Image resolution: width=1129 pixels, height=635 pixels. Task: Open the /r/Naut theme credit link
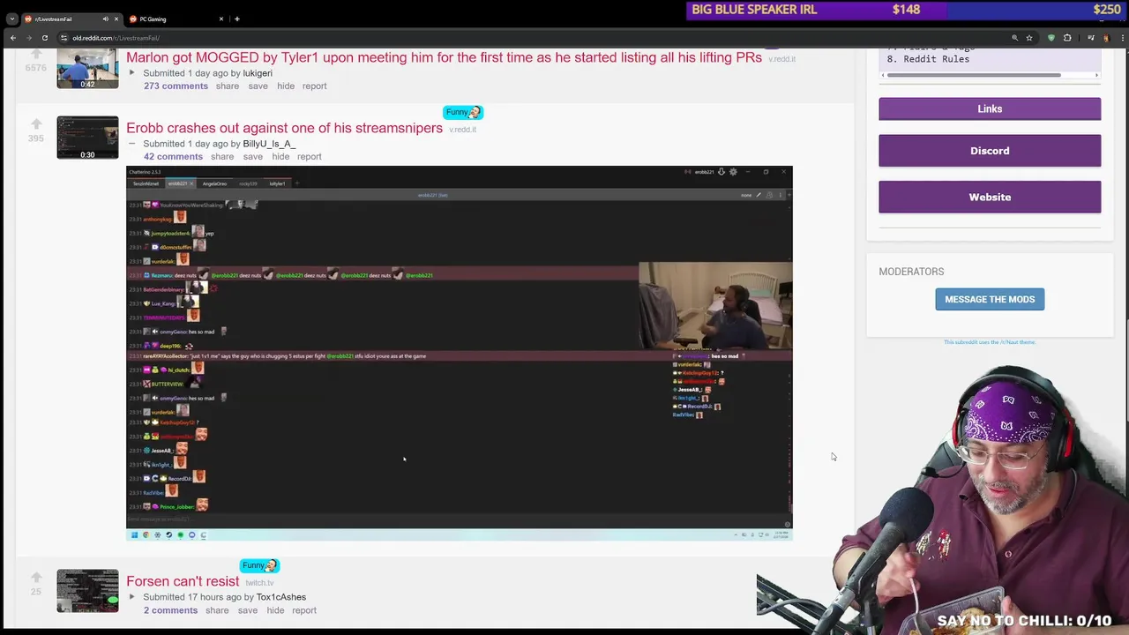[990, 342]
